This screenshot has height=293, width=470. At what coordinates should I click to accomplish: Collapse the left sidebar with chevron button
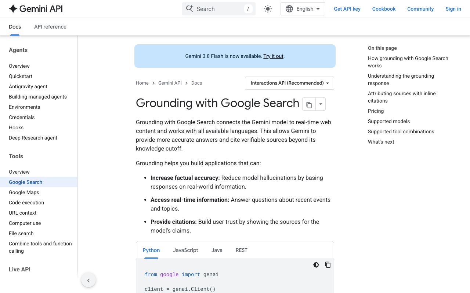coord(88,281)
